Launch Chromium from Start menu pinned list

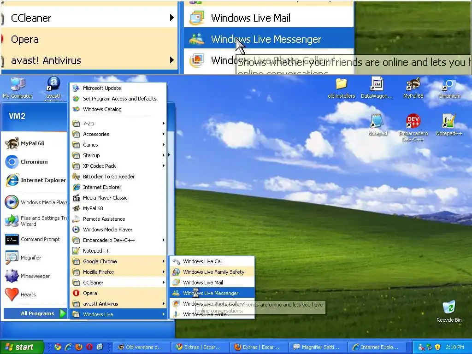click(x=34, y=162)
